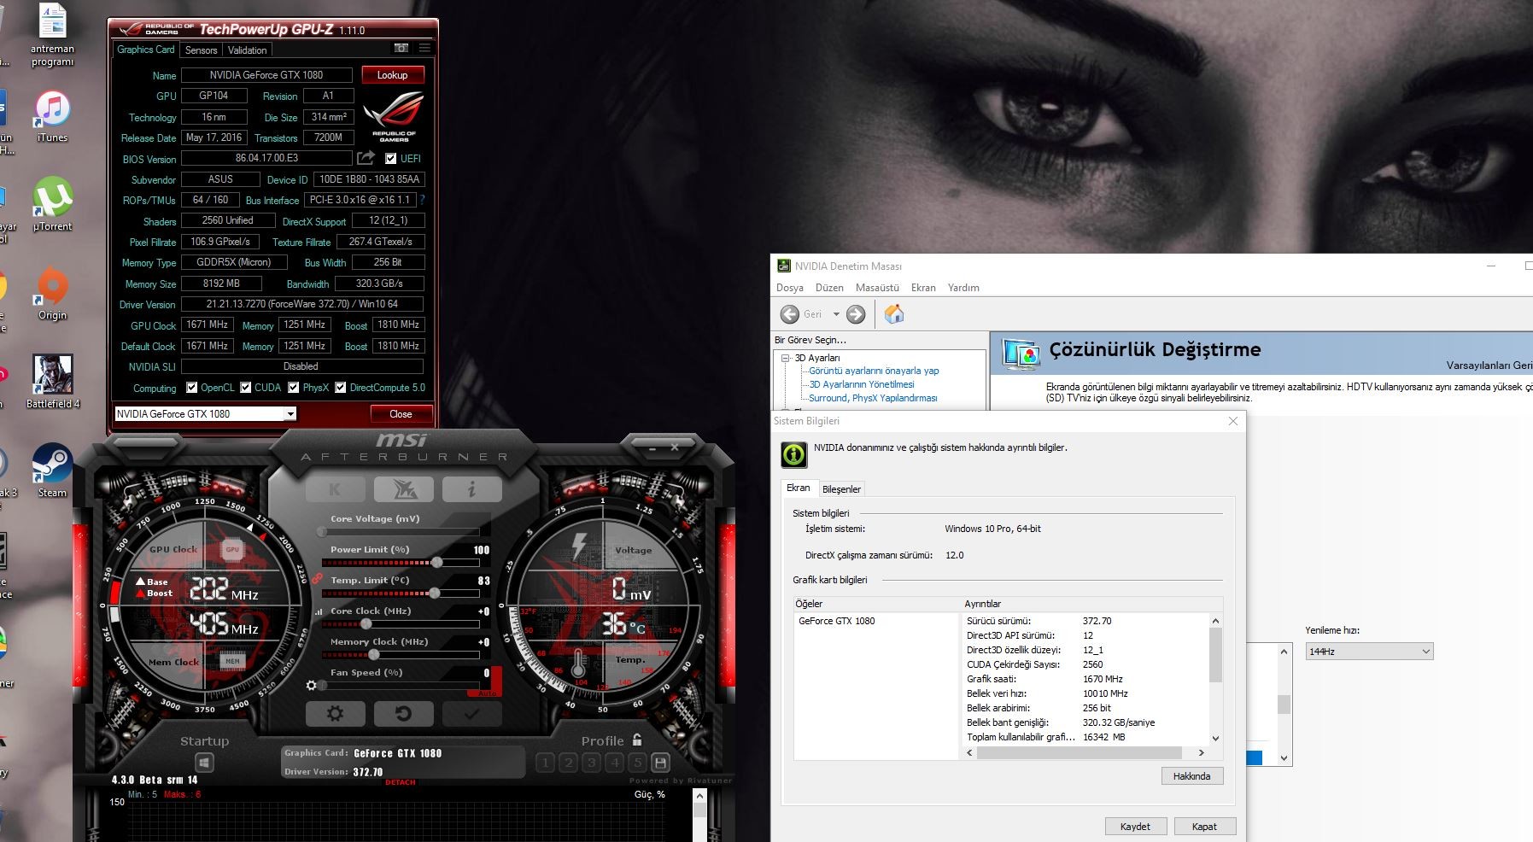This screenshot has width=1533, height=842.
Task: Select the Graphics Card tab in GPU-Z
Action: [146, 50]
